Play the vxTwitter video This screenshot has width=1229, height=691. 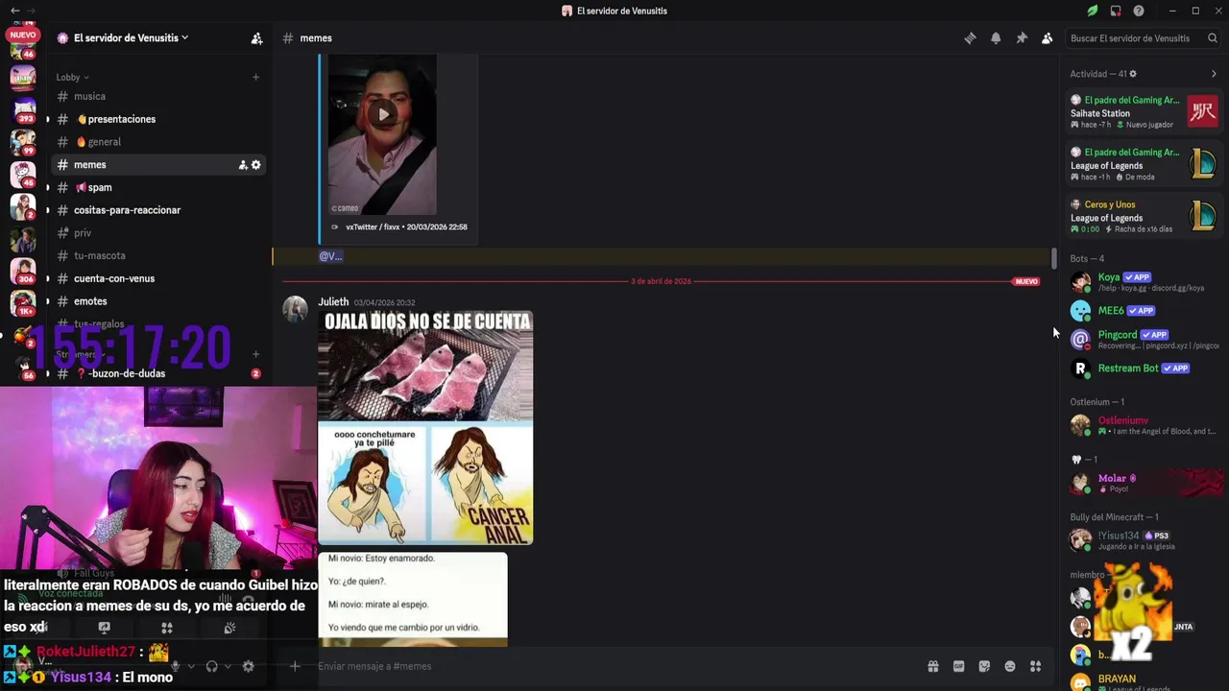coord(383,114)
